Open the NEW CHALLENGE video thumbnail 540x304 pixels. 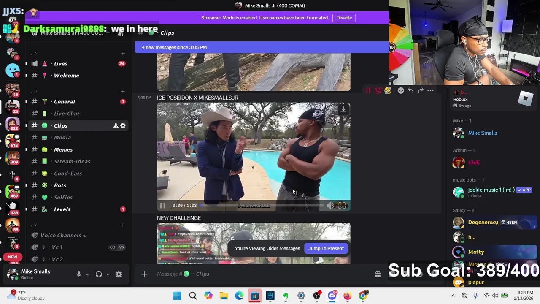(x=254, y=244)
